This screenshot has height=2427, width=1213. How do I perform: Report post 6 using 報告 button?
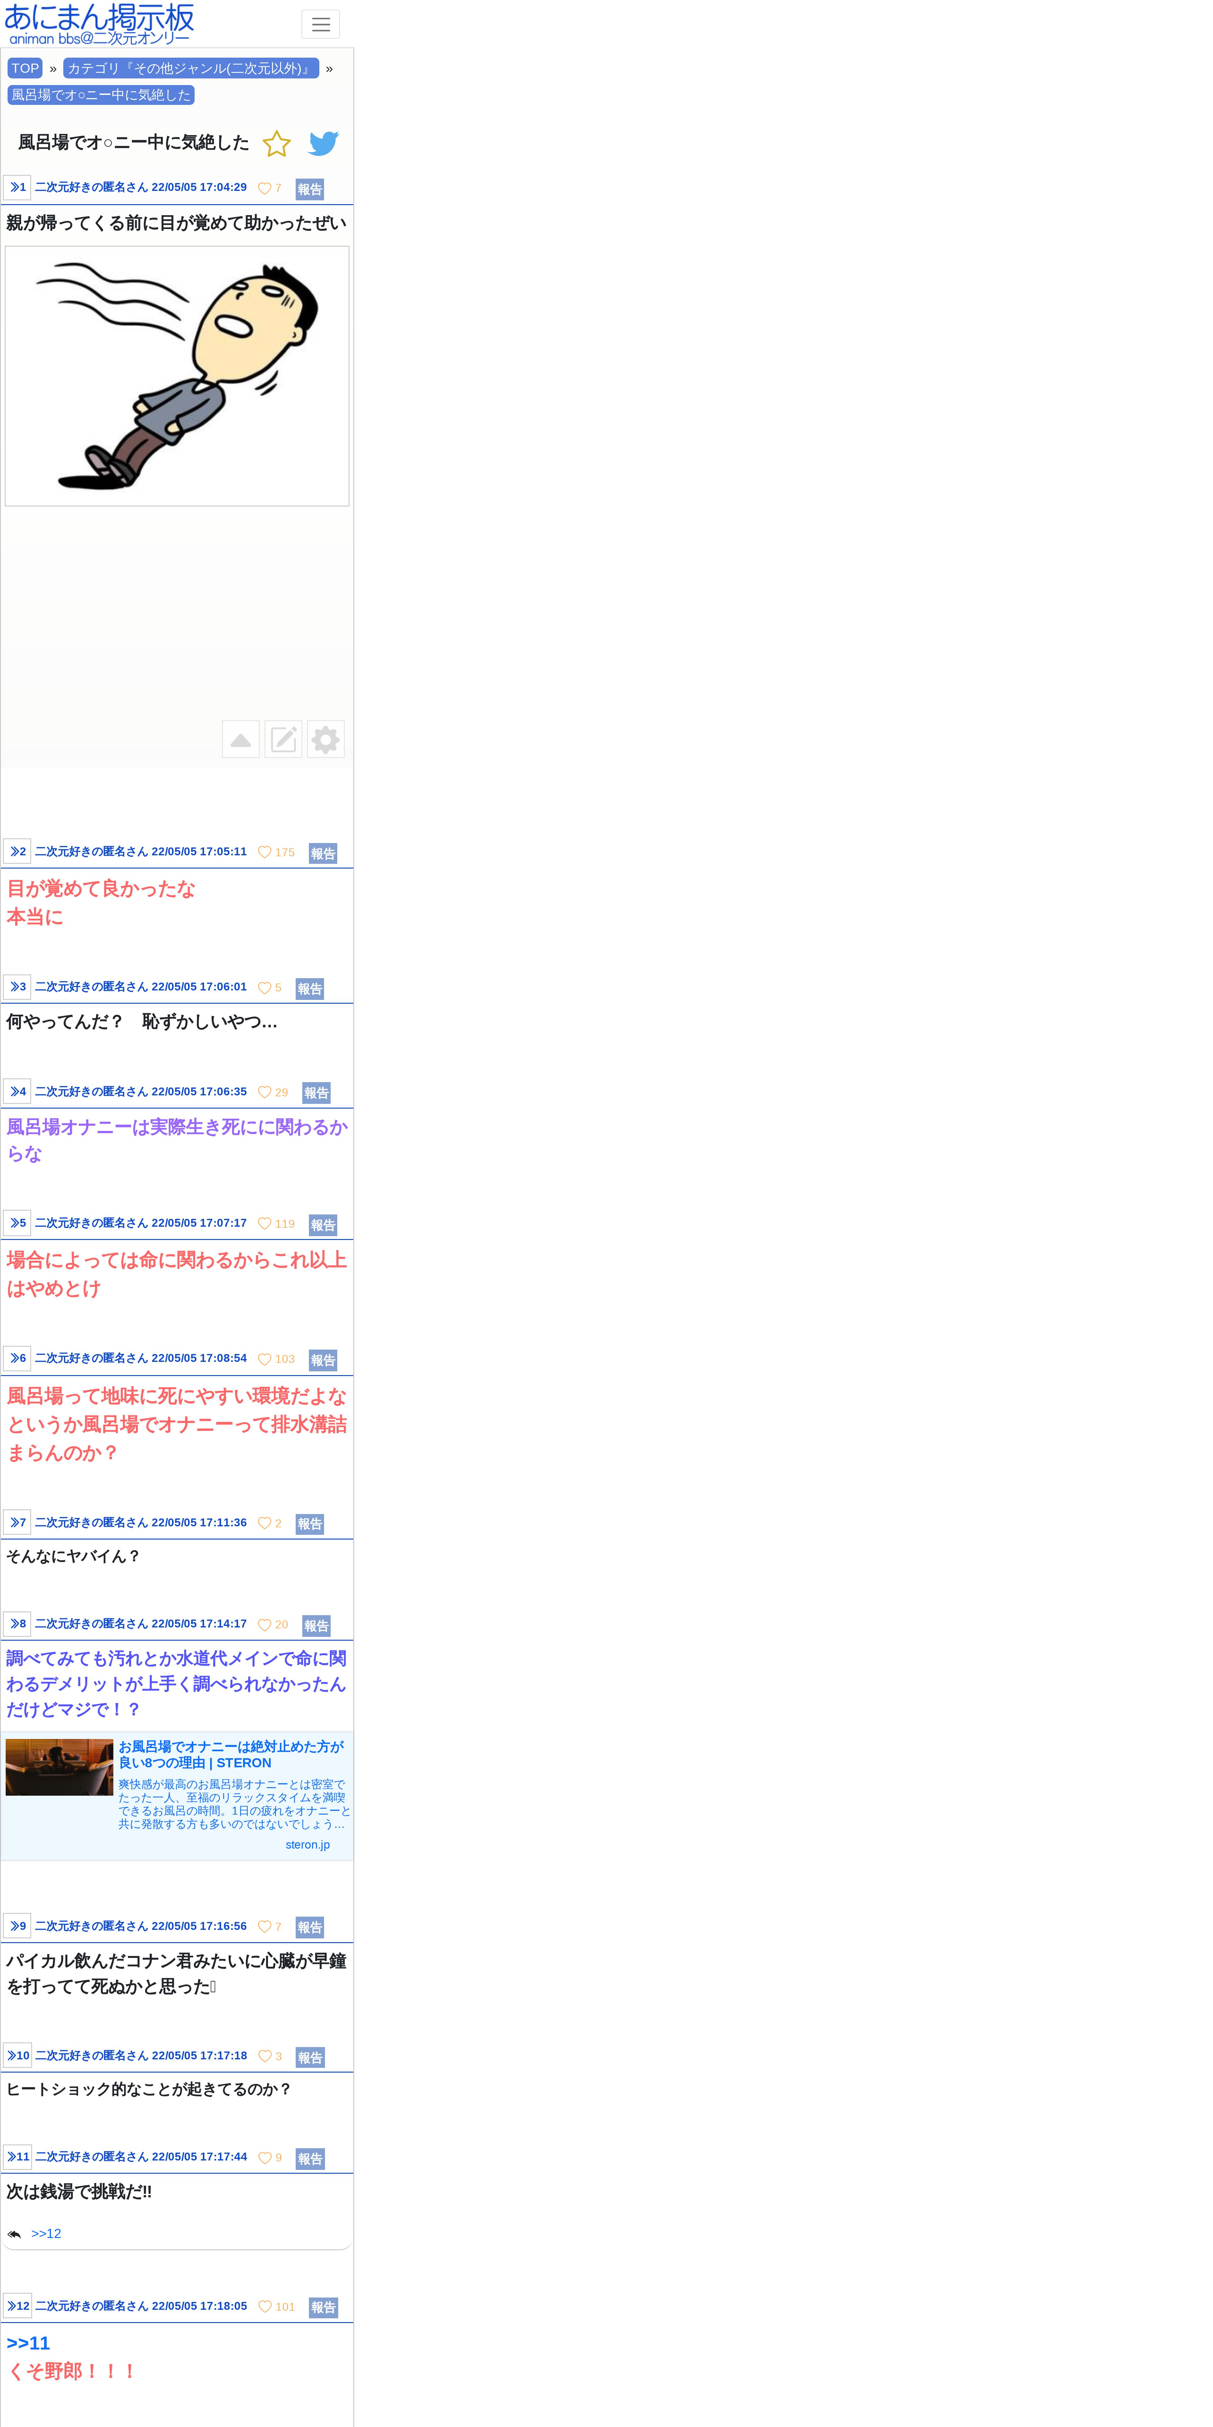click(x=323, y=1361)
